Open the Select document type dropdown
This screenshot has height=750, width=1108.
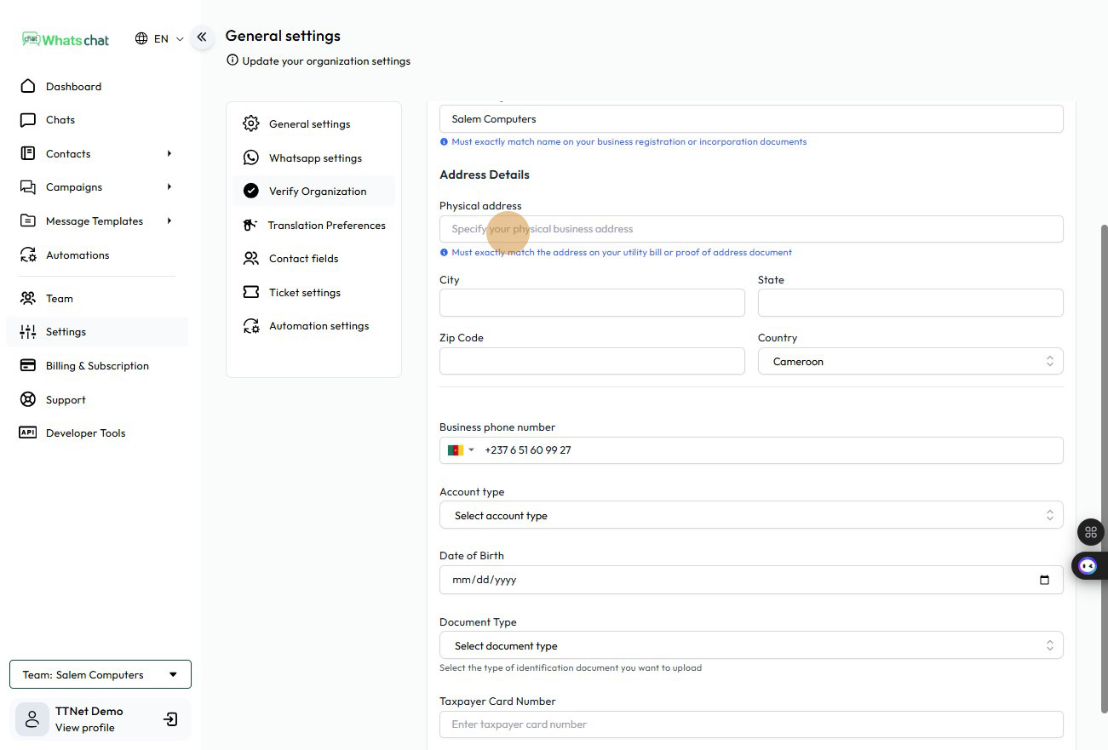point(750,645)
